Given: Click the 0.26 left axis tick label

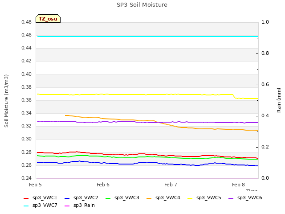Looking at the screenshot, I should [27, 165].
